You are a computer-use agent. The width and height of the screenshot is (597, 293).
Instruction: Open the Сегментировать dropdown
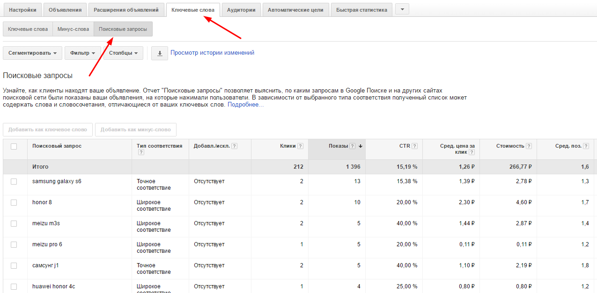click(x=32, y=53)
